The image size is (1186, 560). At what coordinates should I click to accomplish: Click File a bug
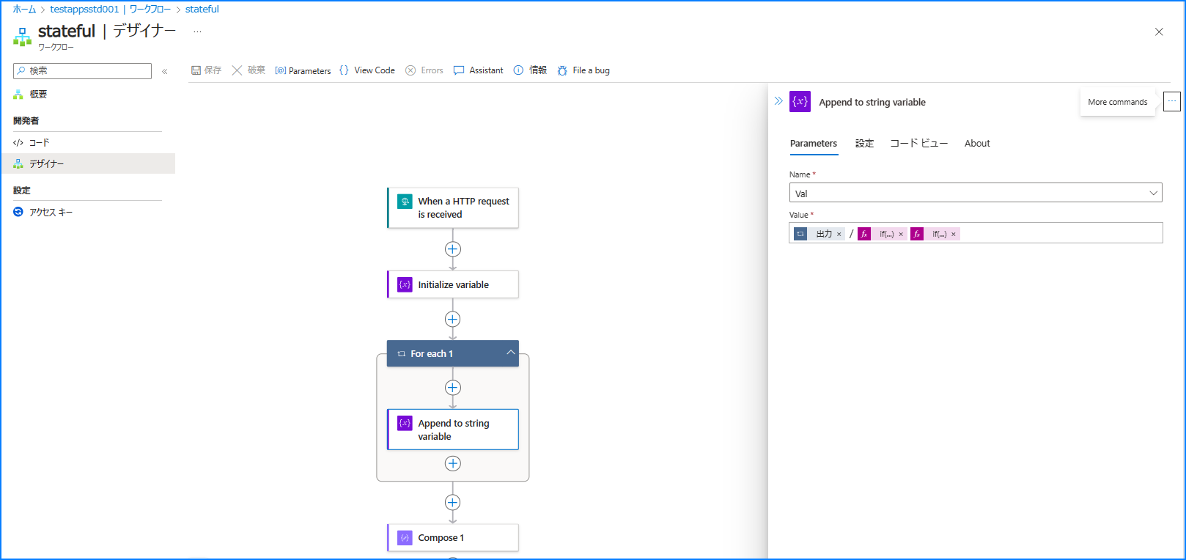583,70
